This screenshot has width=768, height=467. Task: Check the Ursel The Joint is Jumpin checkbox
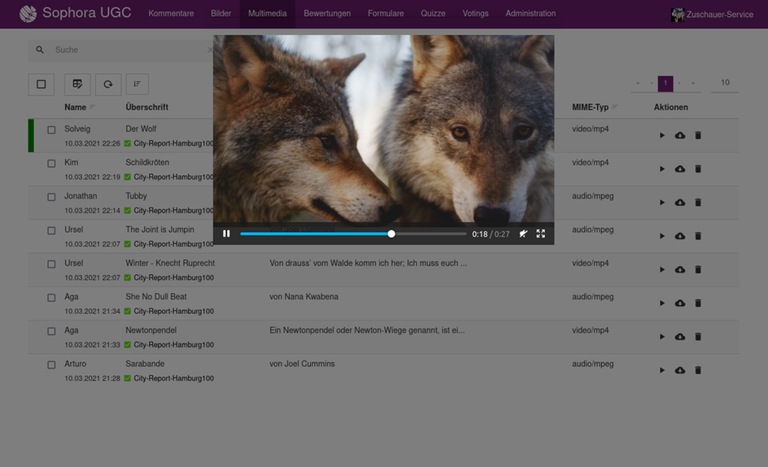[x=51, y=230]
